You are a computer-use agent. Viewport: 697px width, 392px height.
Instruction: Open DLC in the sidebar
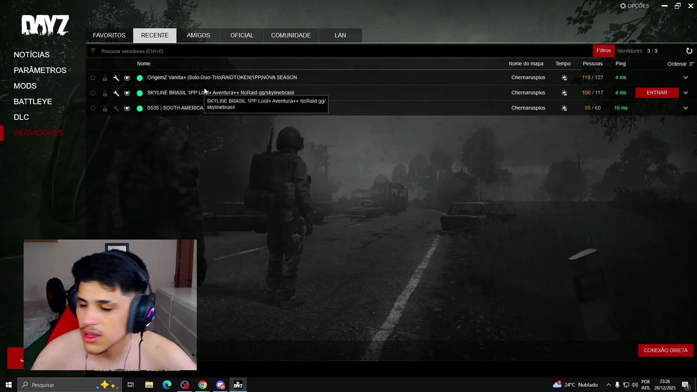(x=21, y=117)
